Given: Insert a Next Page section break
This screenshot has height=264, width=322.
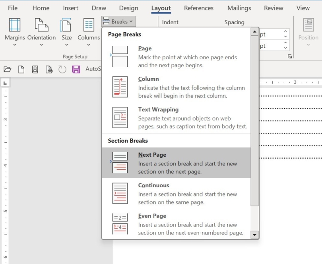Looking at the screenshot, I should pos(177,162).
